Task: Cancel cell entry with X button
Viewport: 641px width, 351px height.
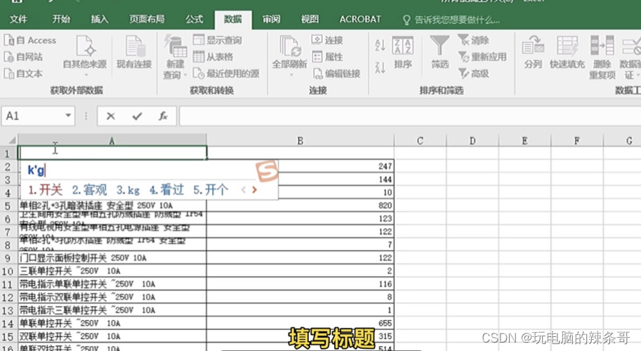Action: [110, 116]
